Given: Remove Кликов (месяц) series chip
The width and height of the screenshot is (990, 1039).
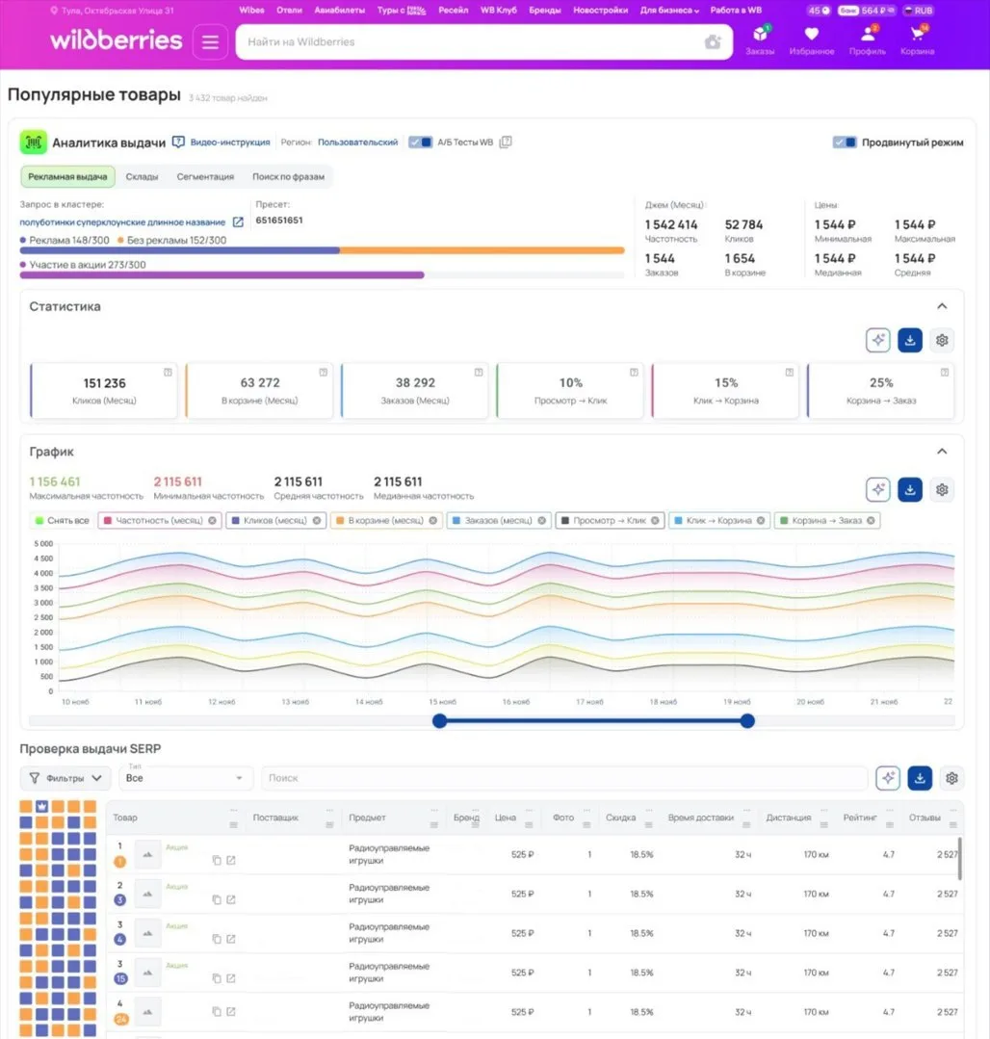Looking at the screenshot, I should pos(317,520).
